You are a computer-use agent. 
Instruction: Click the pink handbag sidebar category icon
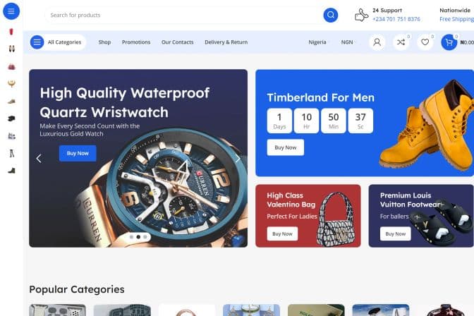pyautogui.click(x=11, y=66)
